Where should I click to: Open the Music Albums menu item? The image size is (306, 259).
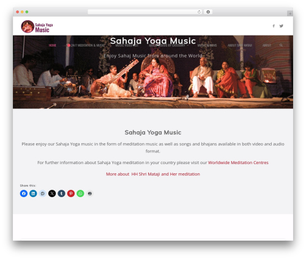click(207, 45)
